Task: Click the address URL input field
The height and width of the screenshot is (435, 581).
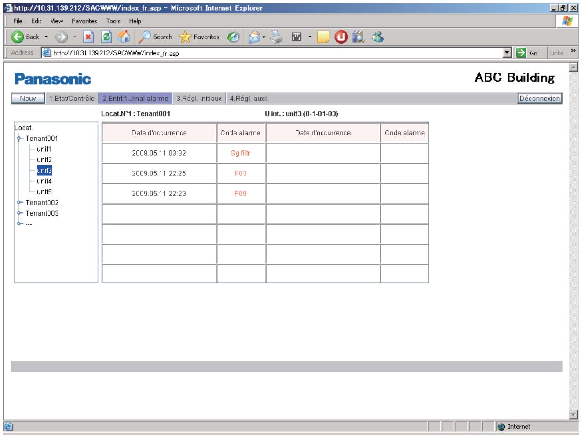Action: coord(277,53)
